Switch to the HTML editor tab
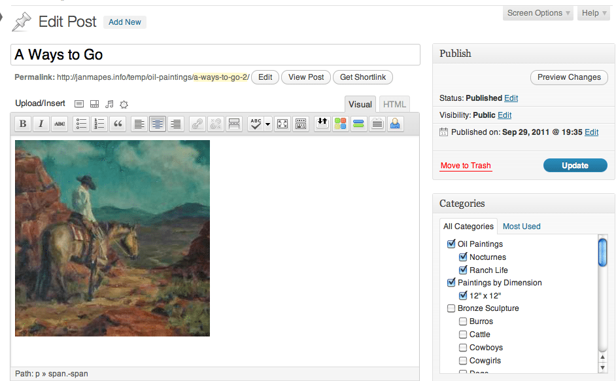The height and width of the screenshot is (381, 616). click(x=394, y=104)
